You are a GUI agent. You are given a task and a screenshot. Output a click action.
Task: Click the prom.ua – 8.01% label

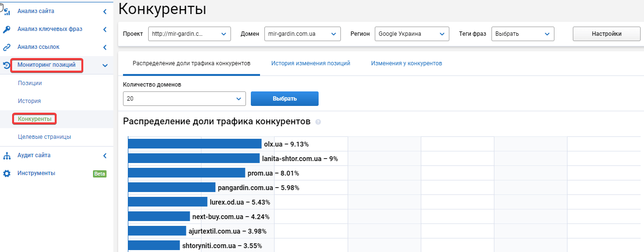coord(274,173)
